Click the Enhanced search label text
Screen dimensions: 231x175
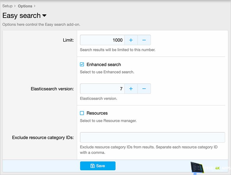point(104,65)
